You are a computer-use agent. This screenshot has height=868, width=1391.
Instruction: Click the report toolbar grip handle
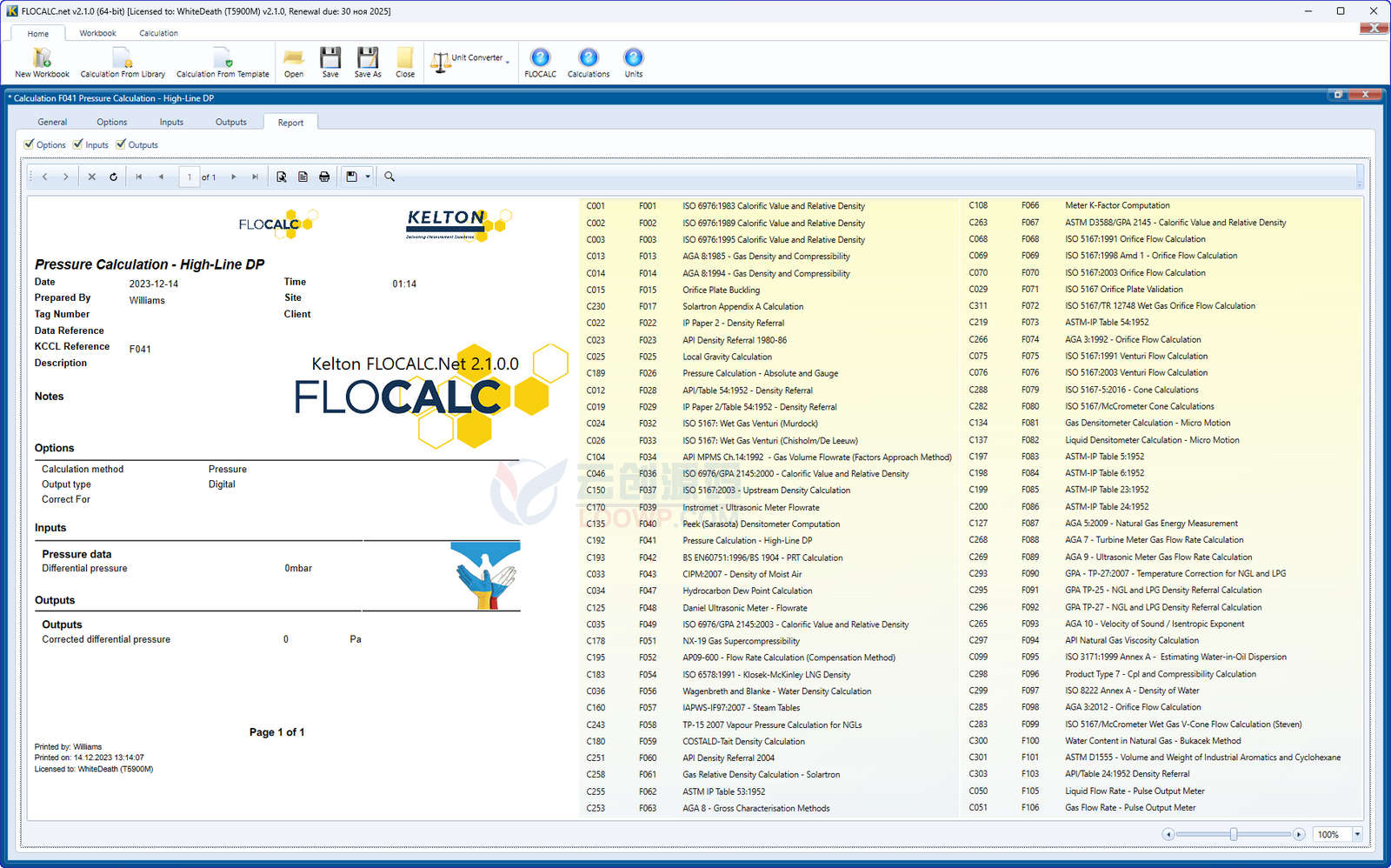tap(32, 177)
